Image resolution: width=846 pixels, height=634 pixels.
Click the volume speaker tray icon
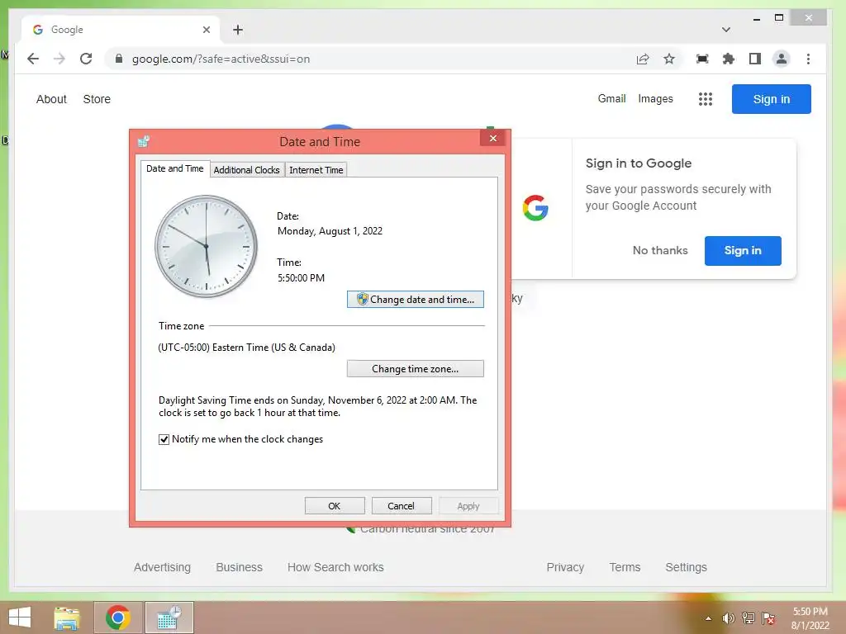pyautogui.click(x=729, y=618)
